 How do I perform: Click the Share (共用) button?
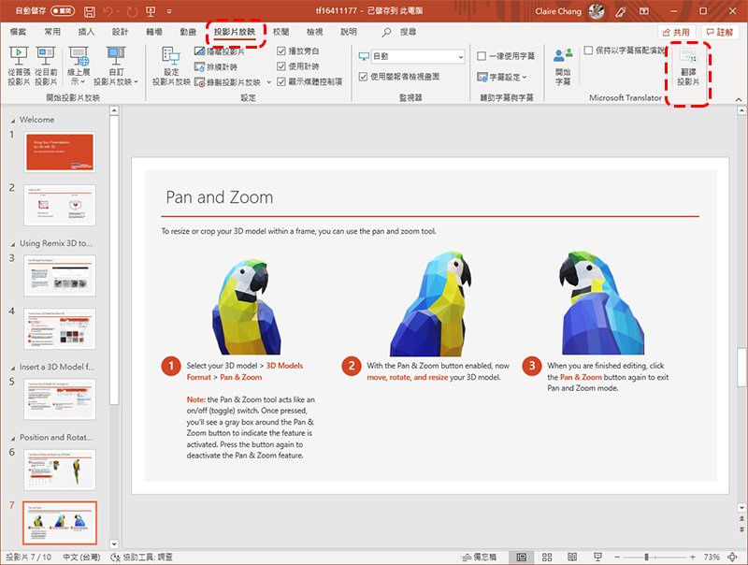point(676,32)
